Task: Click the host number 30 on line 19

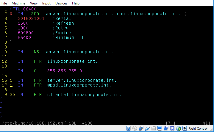Action: pyautogui.click(x=12, y=95)
